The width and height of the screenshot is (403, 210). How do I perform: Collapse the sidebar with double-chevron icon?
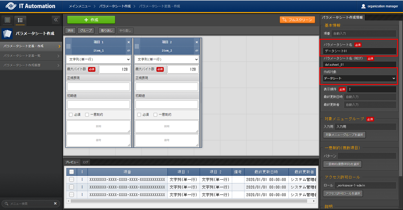[x=56, y=20]
